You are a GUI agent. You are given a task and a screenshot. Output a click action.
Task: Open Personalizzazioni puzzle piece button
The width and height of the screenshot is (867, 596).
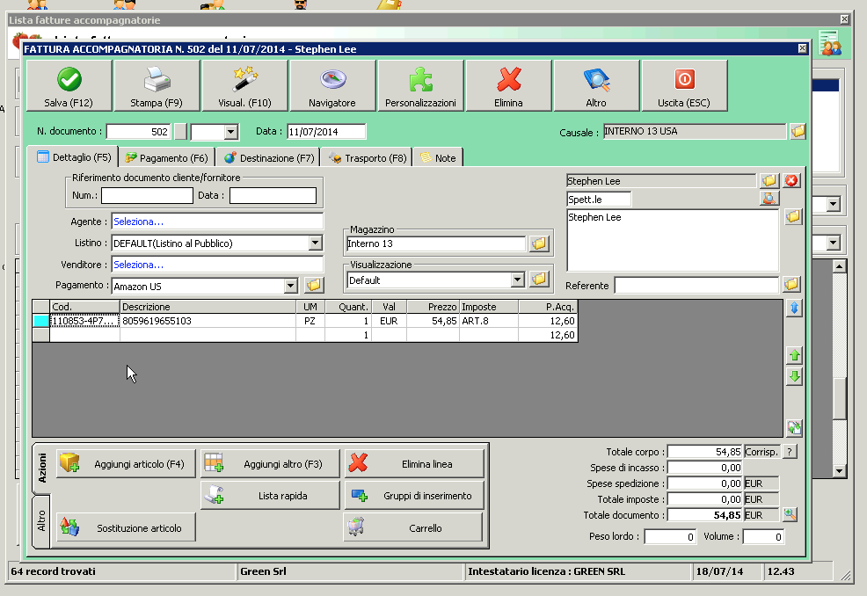(x=420, y=87)
